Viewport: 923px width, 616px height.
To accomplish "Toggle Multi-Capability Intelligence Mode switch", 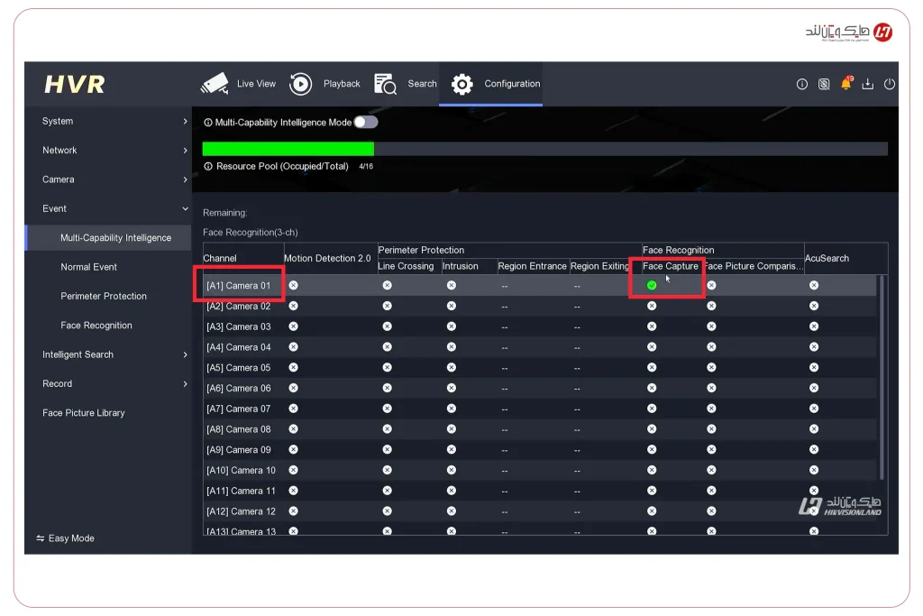I will point(366,122).
